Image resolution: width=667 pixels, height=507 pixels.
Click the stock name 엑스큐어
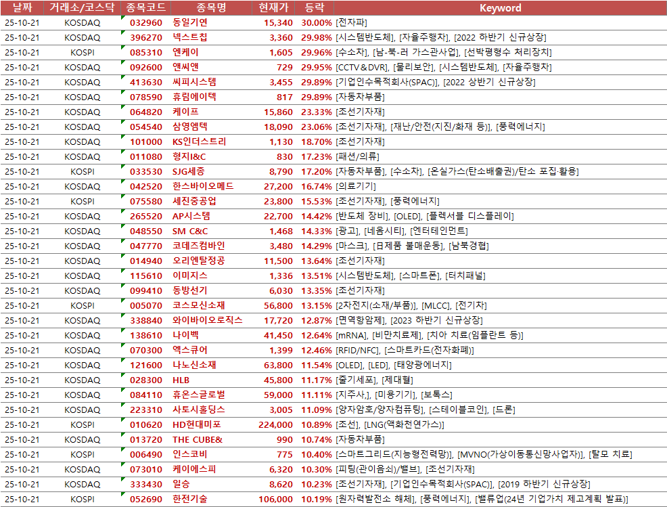point(190,351)
